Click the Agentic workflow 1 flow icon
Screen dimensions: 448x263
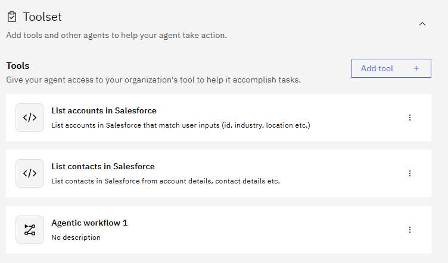point(30,230)
